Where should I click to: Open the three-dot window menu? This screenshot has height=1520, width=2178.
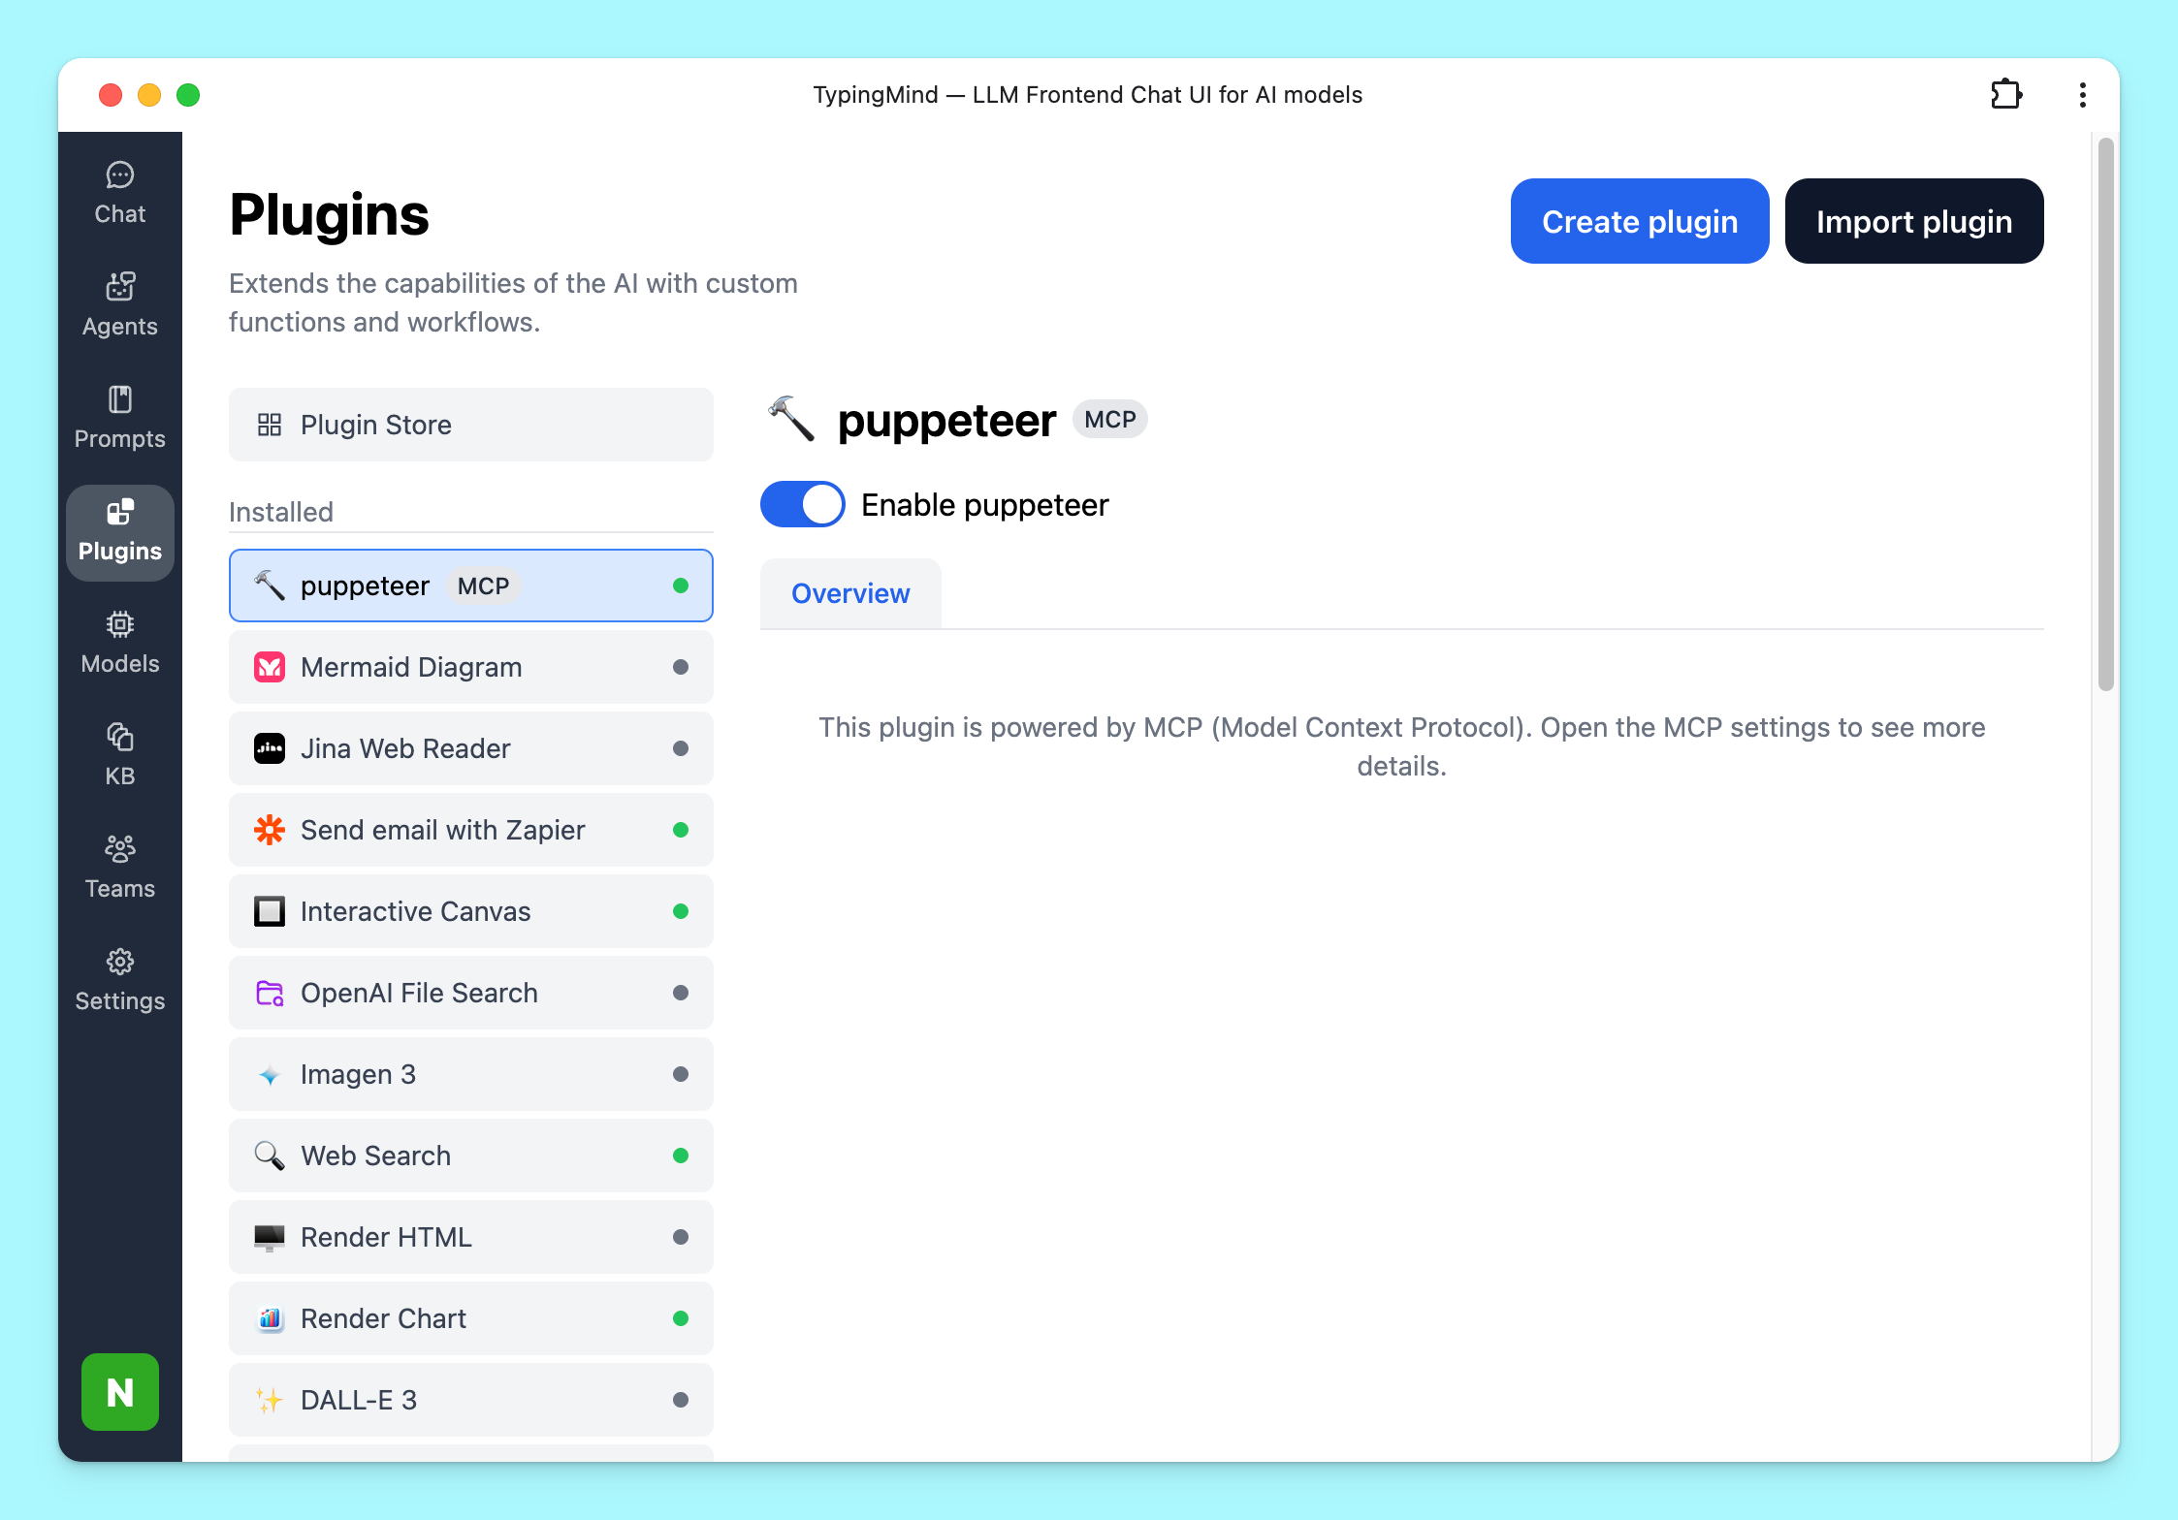(x=2083, y=95)
